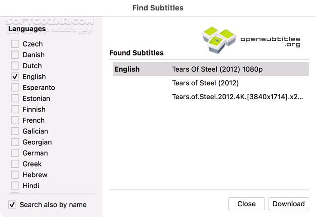Tick the Dutch language checkbox
Screen dimensions: 316x217
(15, 66)
